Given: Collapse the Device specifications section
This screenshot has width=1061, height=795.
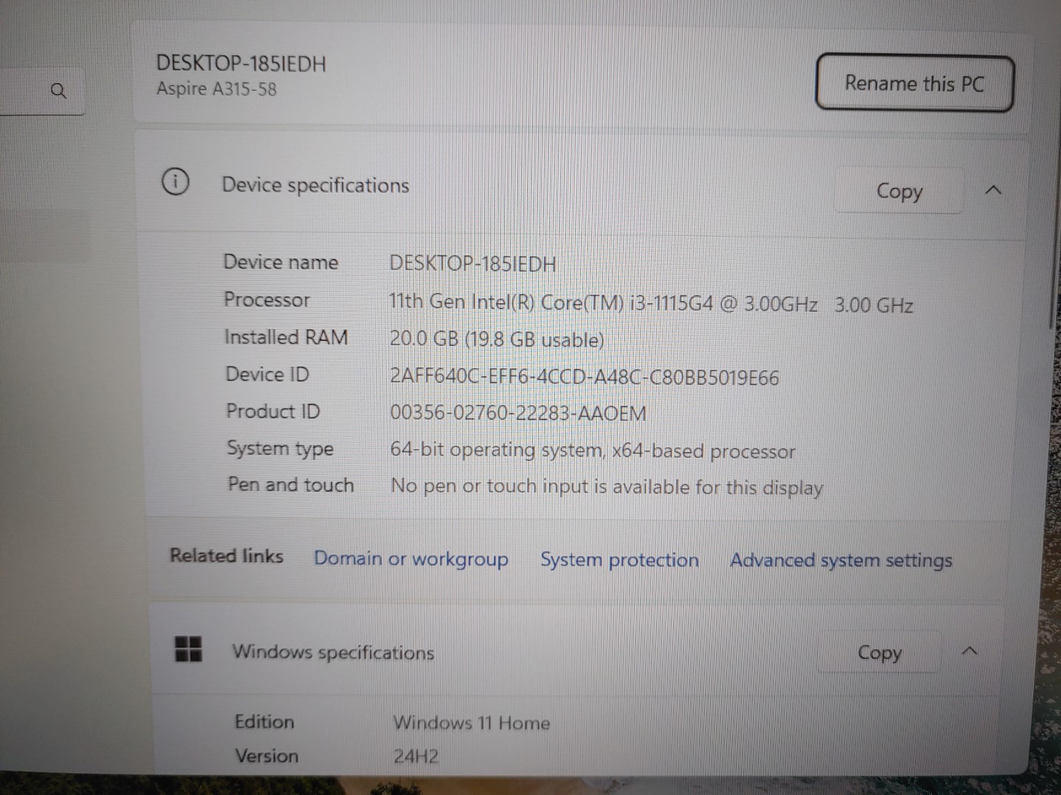Looking at the screenshot, I should tap(994, 190).
